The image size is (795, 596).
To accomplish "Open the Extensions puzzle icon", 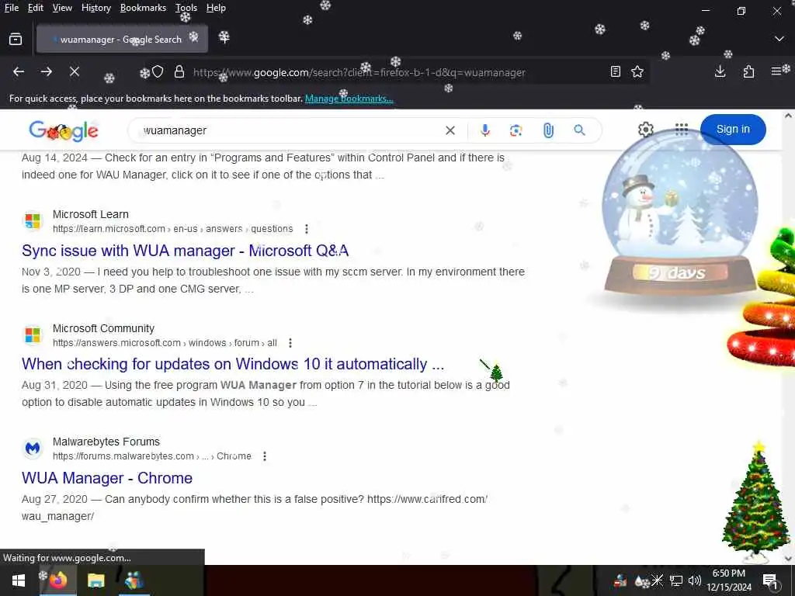I will click(x=748, y=72).
